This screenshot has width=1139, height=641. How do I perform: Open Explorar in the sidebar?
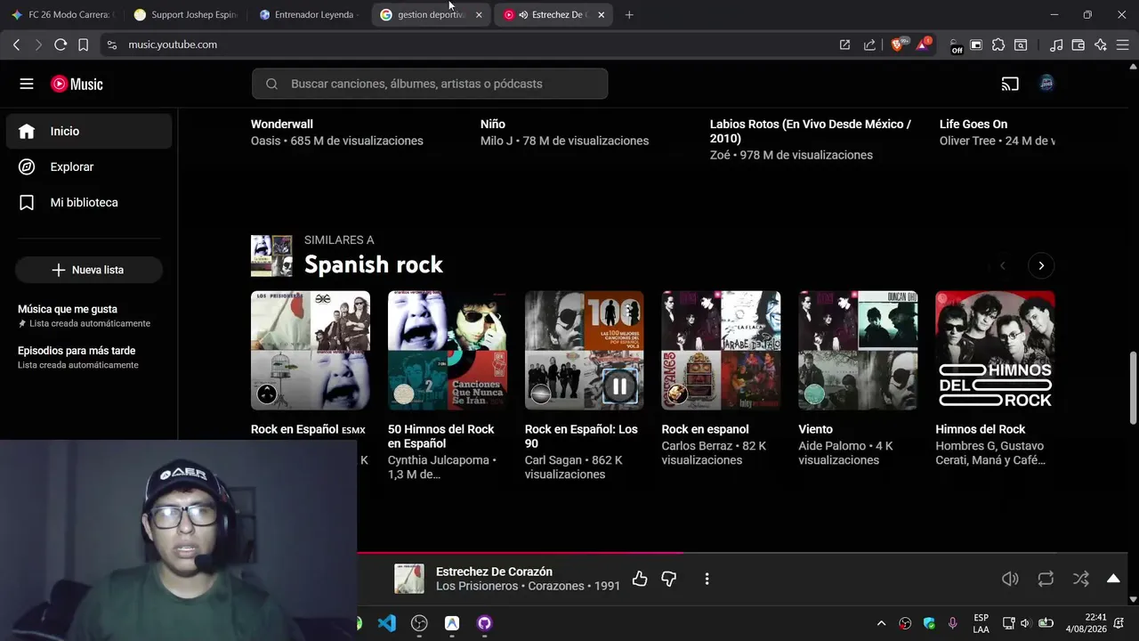(89, 166)
